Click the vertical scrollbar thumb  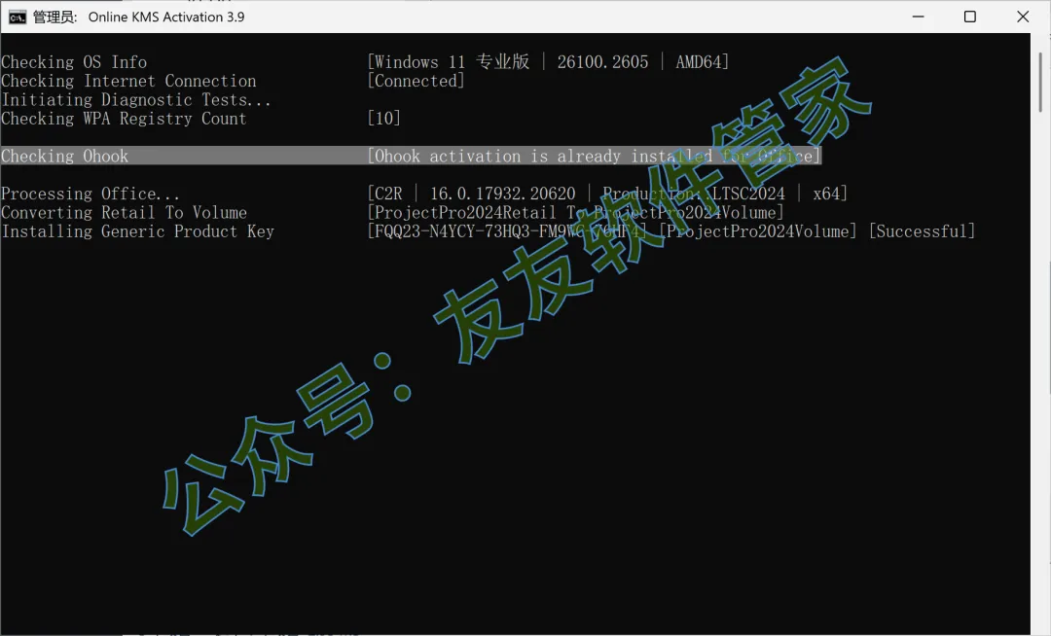click(1040, 82)
